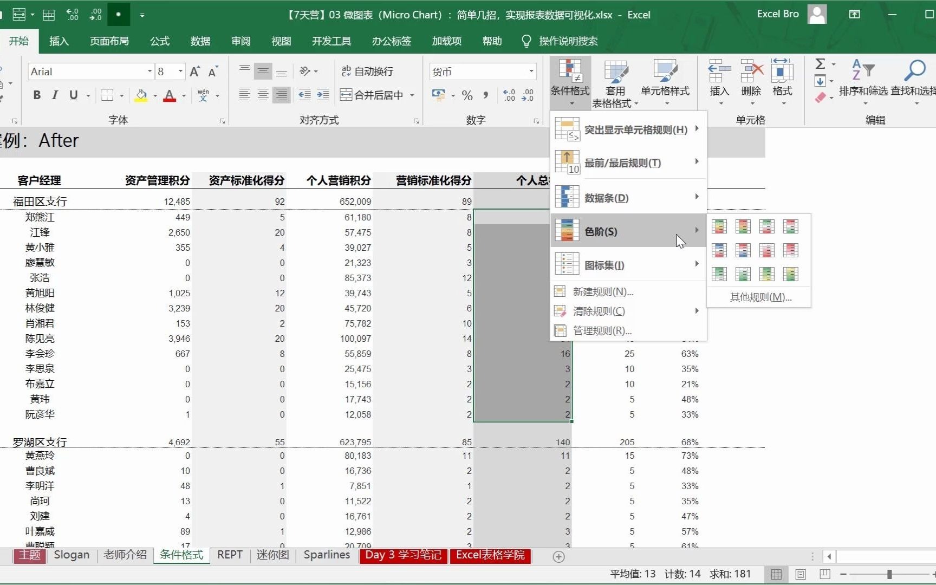Click ribbon increase decimal icon
The image size is (936, 585).
click(509, 95)
